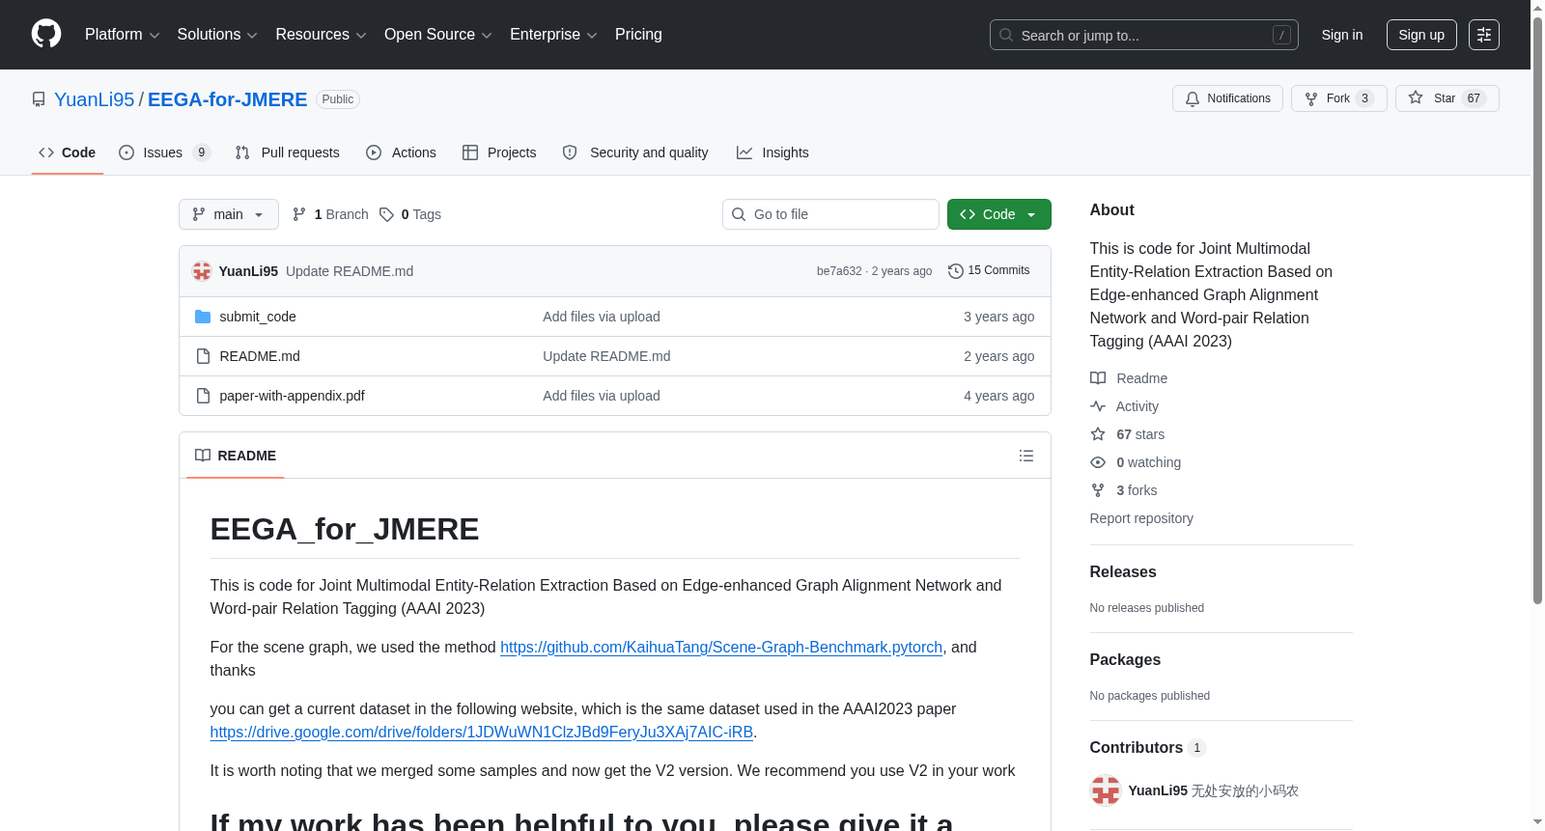Open the Packages section heading link

point(1125,660)
